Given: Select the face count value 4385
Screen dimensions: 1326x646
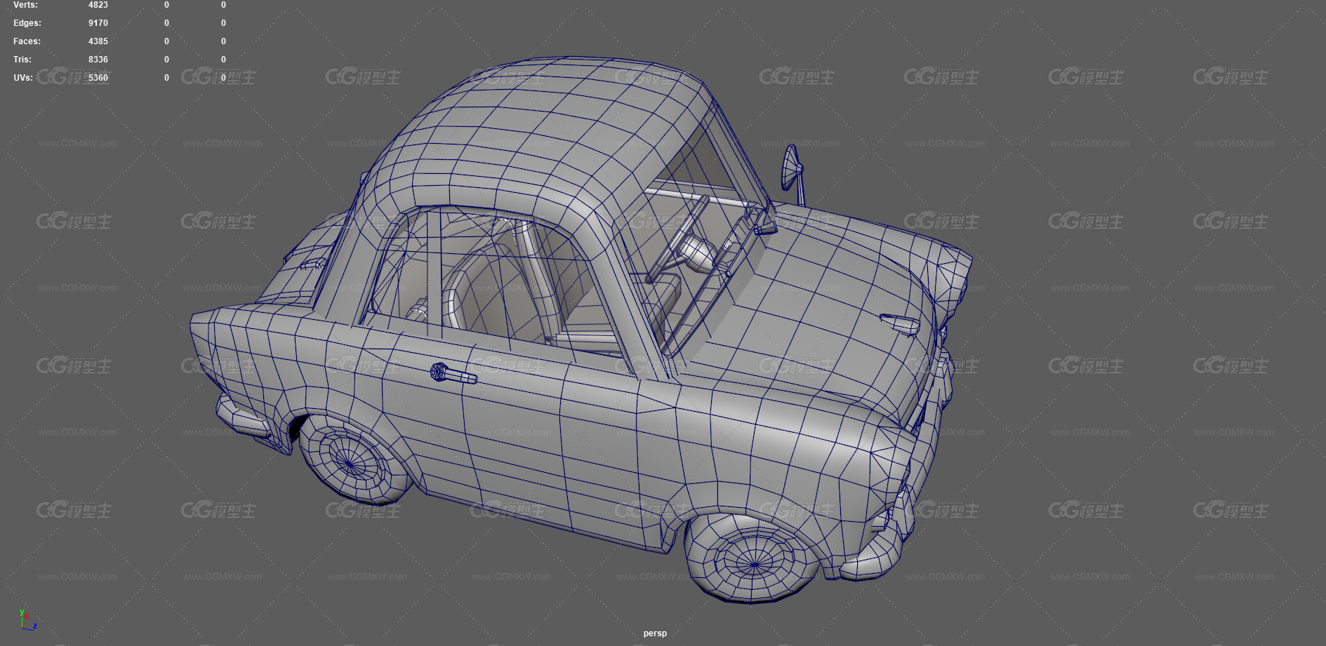Looking at the screenshot, I should [98, 41].
